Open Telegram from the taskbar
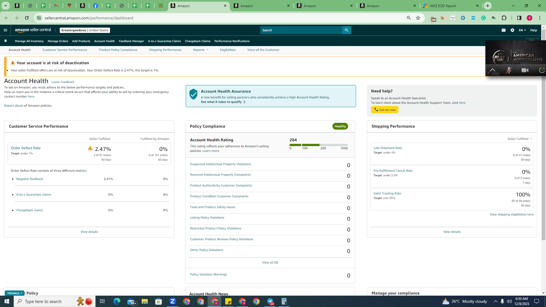546x307 pixels. (270, 301)
